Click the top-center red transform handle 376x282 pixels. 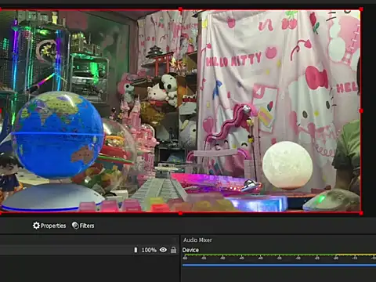[180, 9]
